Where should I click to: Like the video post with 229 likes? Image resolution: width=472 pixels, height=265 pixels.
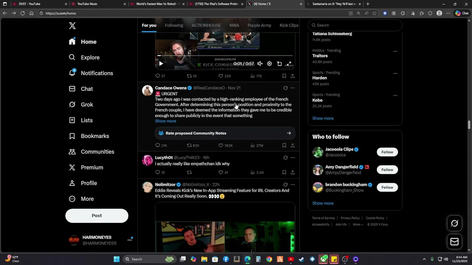(x=224, y=76)
